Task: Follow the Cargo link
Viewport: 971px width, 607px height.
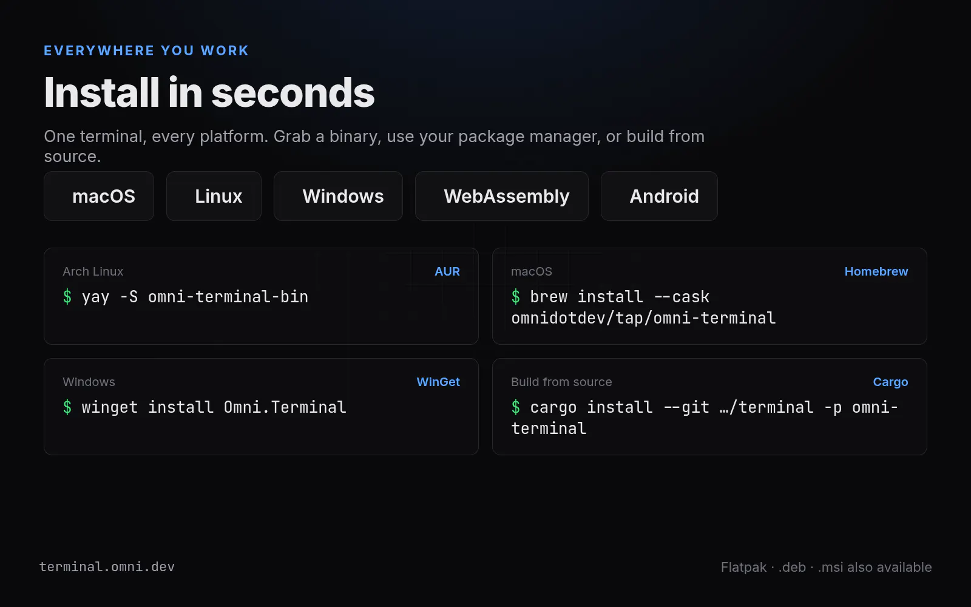Action: coord(890,382)
